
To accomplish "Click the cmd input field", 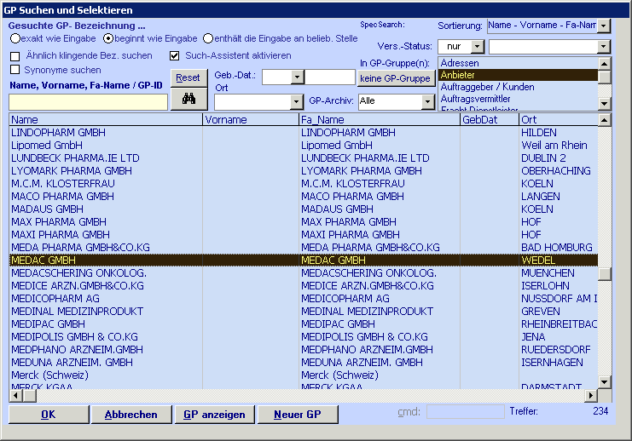I will tap(466, 411).
